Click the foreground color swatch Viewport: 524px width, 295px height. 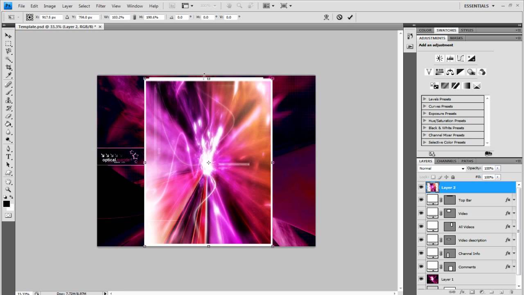pyautogui.click(x=7, y=204)
